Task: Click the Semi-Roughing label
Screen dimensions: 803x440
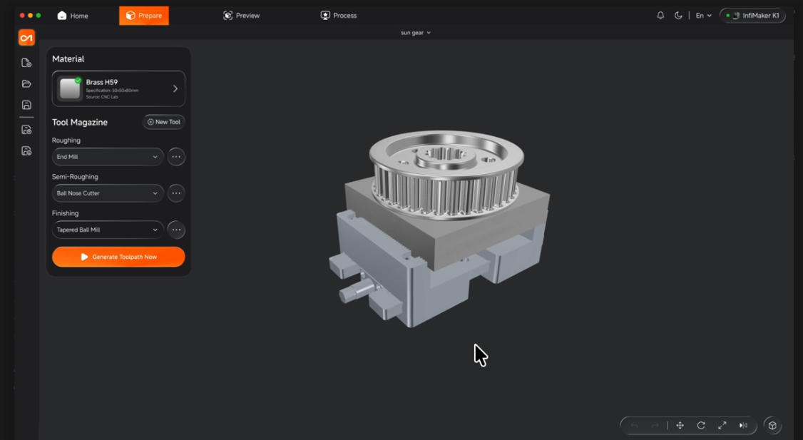Action: (x=75, y=177)
